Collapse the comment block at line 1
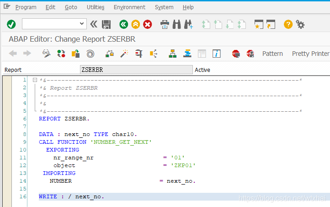The image size is (330, 207). [x=35, y=80]
